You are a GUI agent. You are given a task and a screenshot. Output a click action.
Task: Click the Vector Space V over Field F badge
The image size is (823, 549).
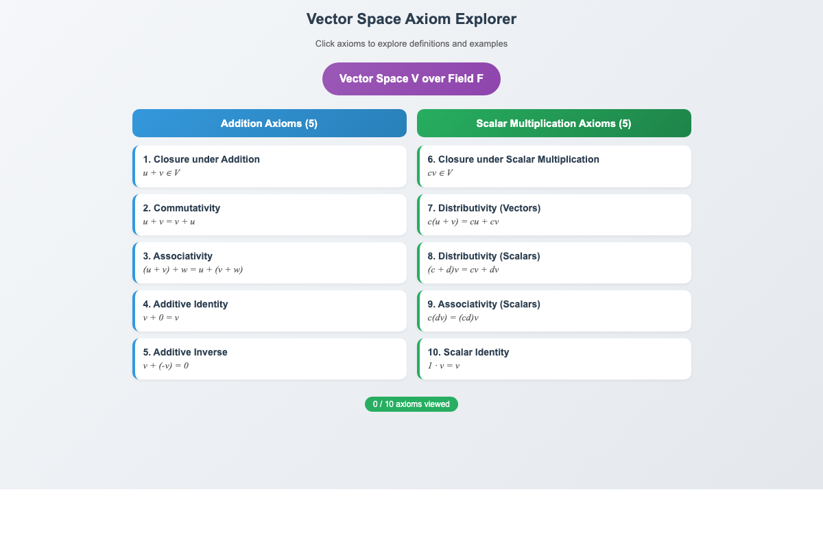click(x=411, y=78)
